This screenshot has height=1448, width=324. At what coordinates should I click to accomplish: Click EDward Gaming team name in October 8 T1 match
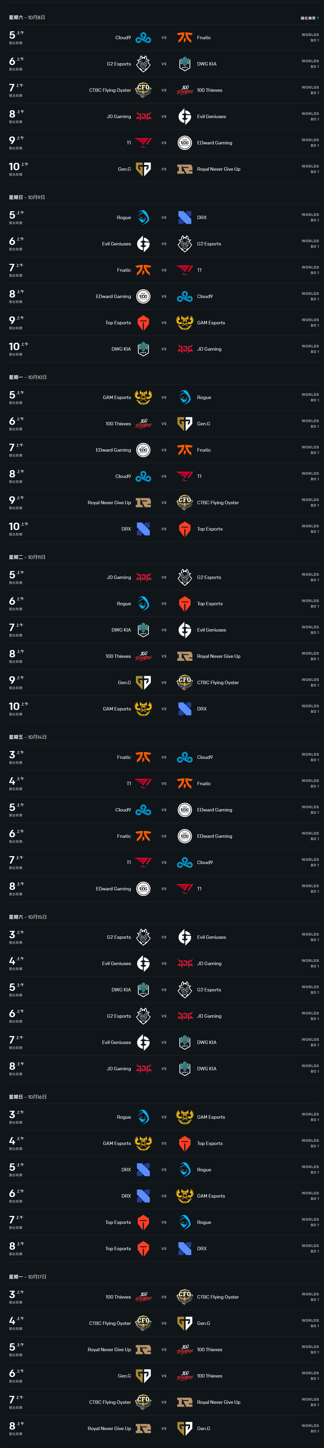point(215,143)
